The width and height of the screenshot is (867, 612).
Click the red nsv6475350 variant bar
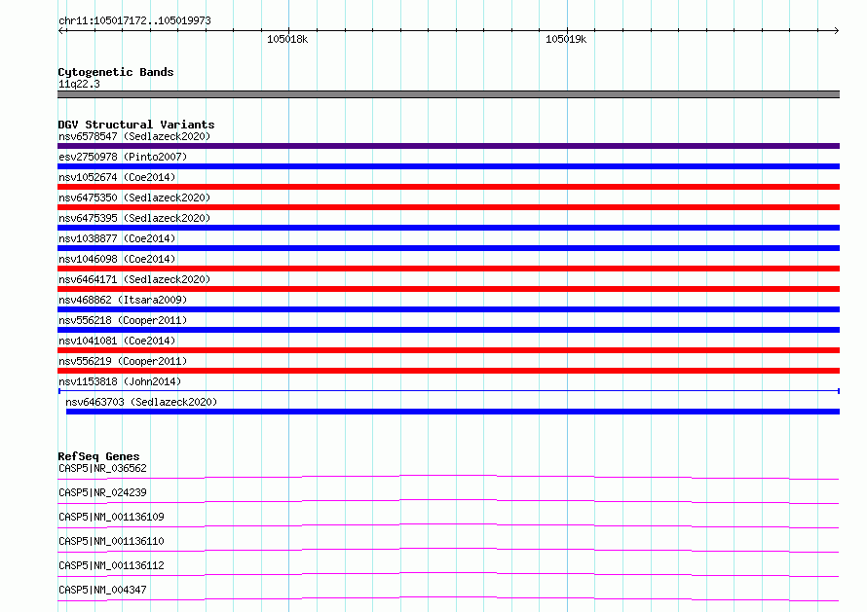point(448,207)
